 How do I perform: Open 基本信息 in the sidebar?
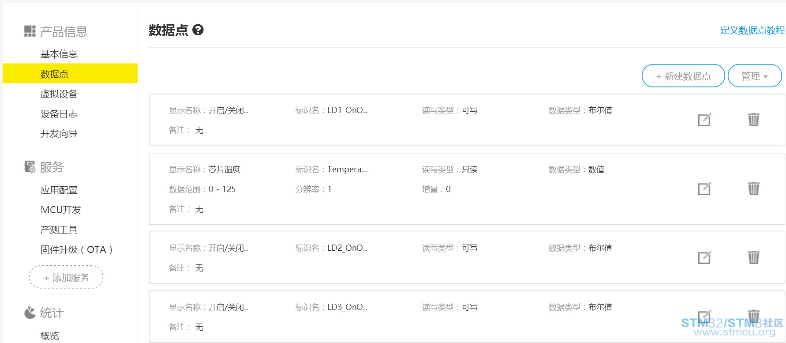click(59, 54)
